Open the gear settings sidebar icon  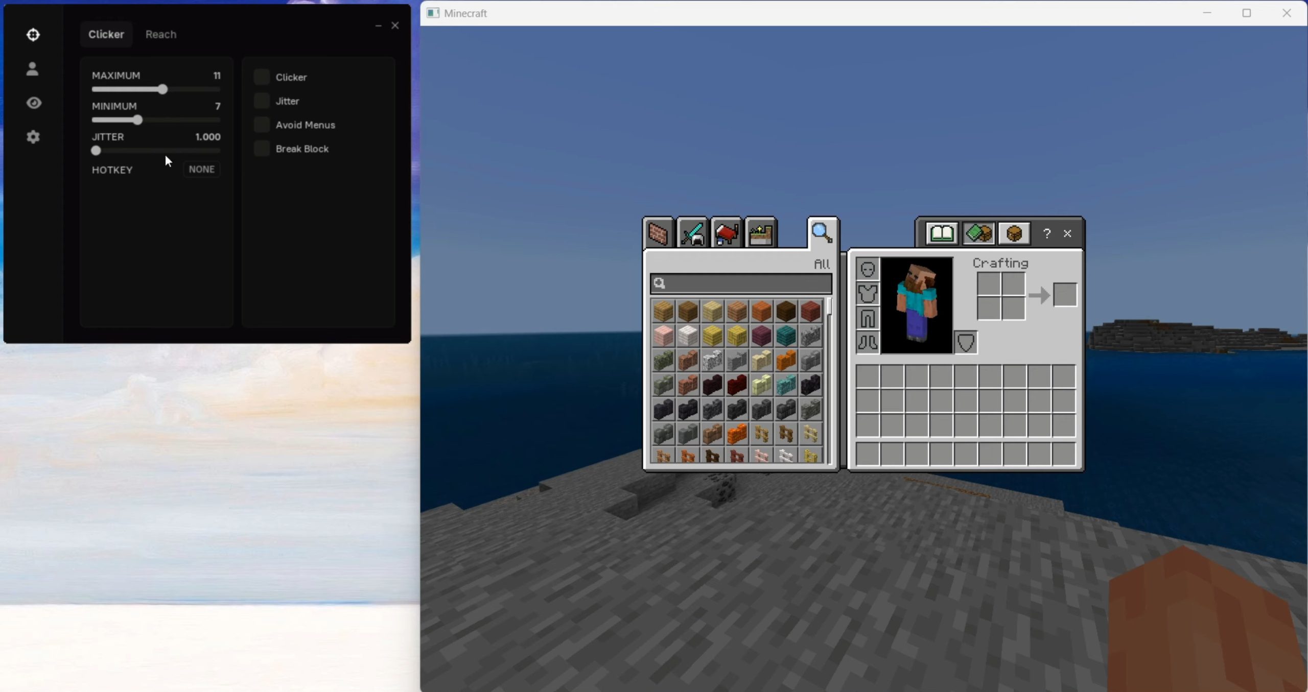point(33,137)
